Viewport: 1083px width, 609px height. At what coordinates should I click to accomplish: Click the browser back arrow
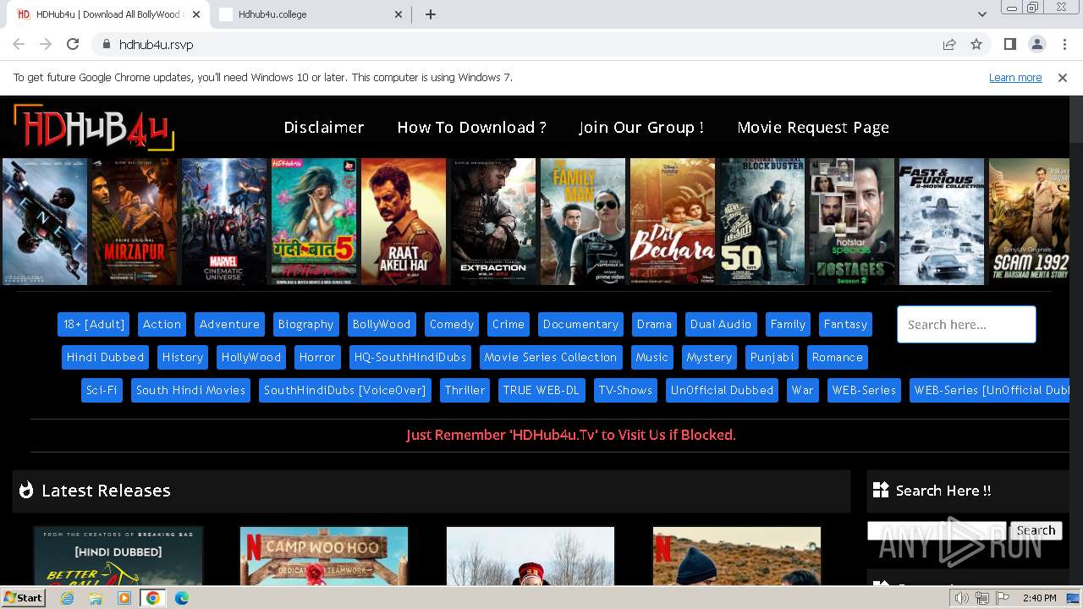pyautogui.click(x=19, y=44)
